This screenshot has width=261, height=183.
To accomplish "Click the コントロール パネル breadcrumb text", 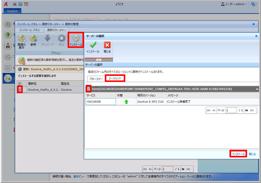I will [27, 24].
